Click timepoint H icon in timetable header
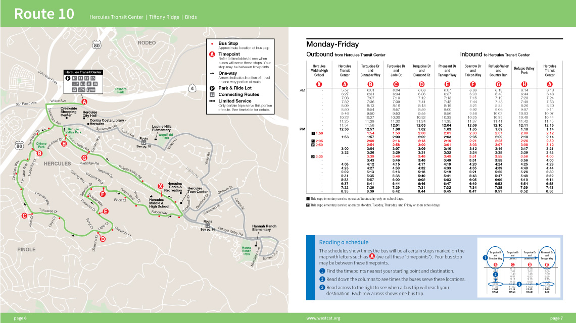576x323 pixels. click(x=524, y=84)
